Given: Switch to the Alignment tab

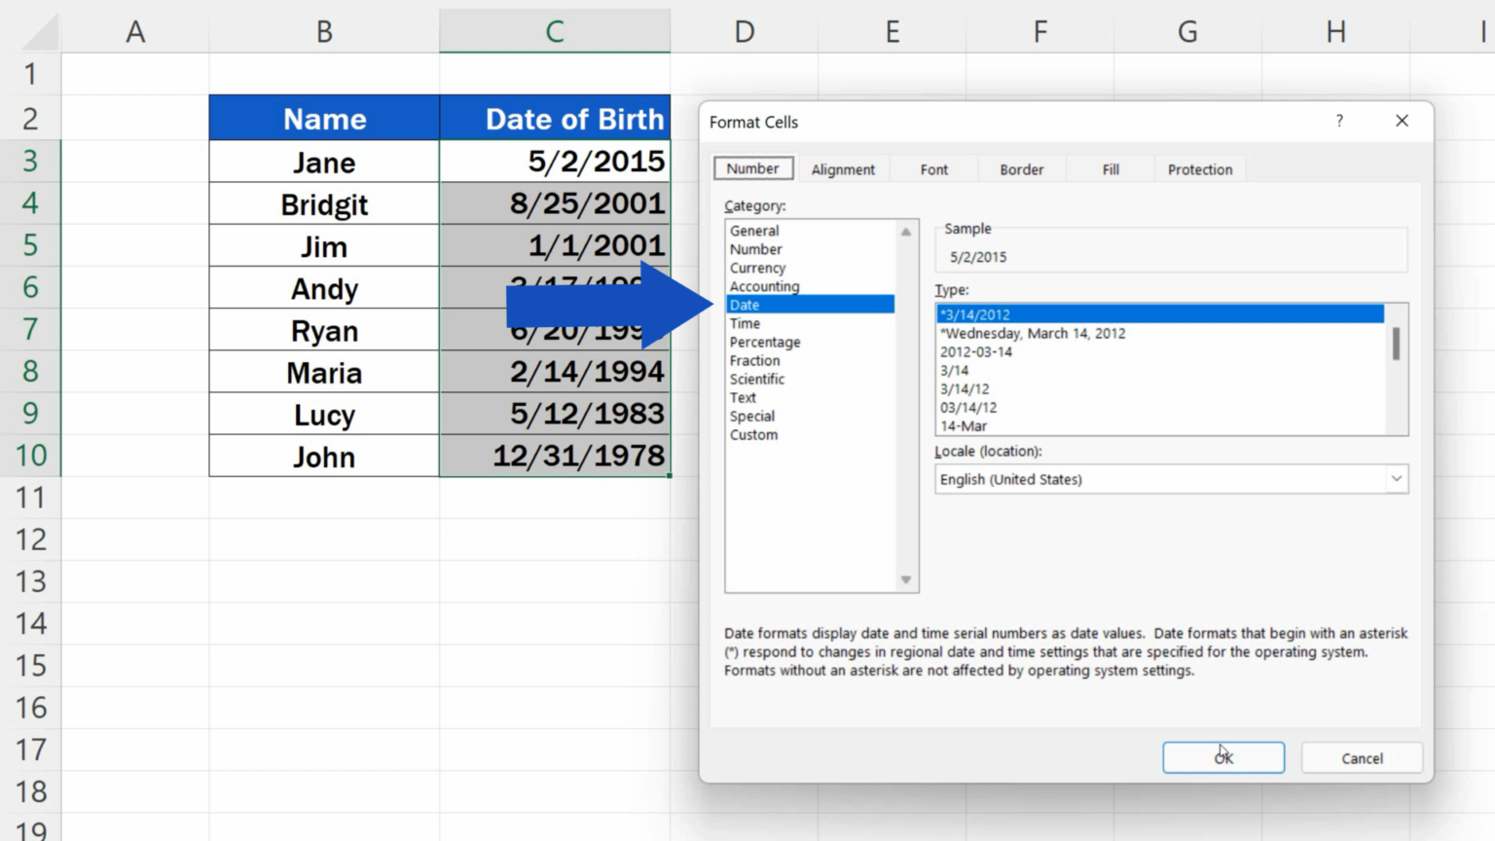Looking at the screenshot, I should pos(843,168).
